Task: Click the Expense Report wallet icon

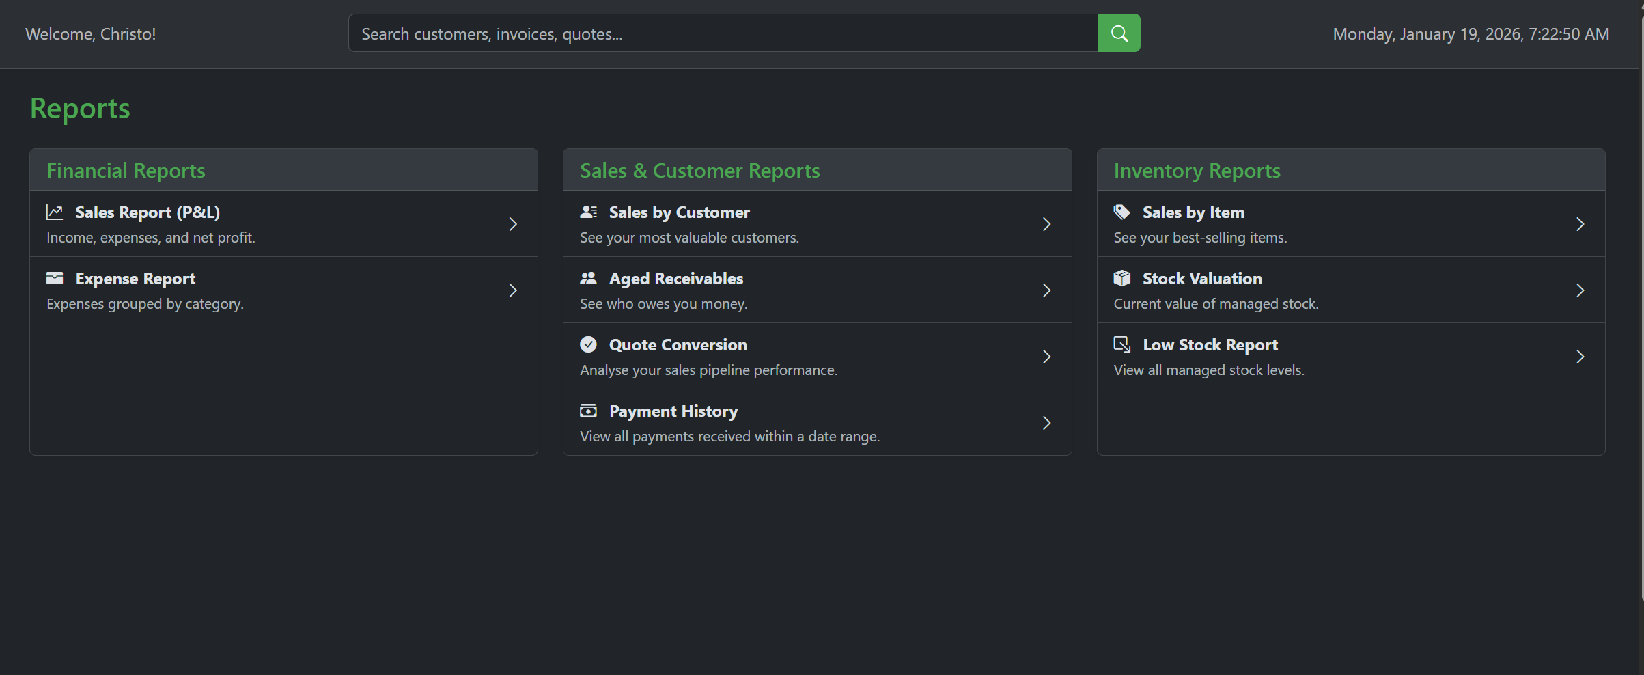Action: (x=55, y=278)
